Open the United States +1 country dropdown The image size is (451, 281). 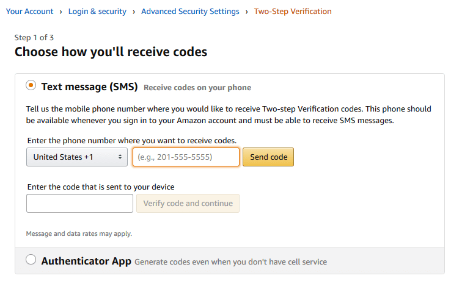(77, 157)
